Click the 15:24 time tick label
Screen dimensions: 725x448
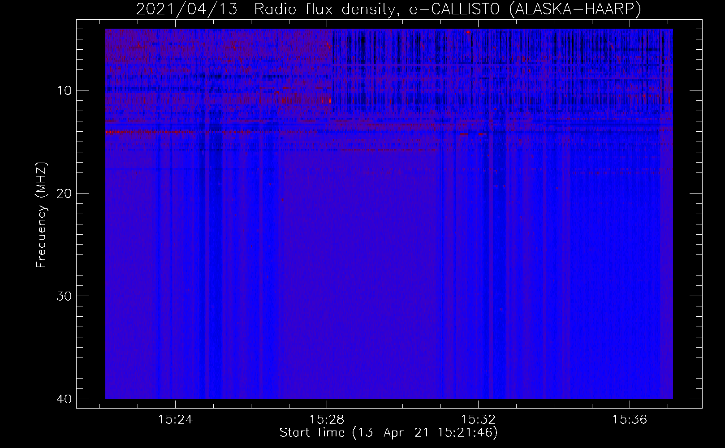[x=175, y=420]
